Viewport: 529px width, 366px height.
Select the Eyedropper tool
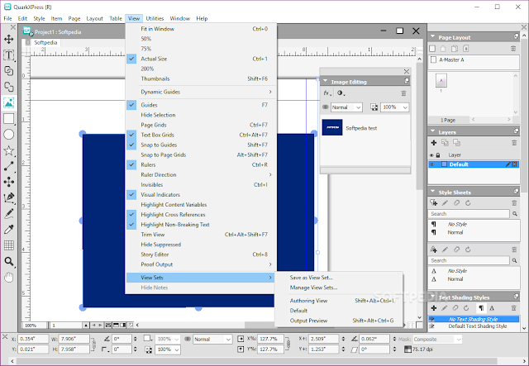[9, 230]
